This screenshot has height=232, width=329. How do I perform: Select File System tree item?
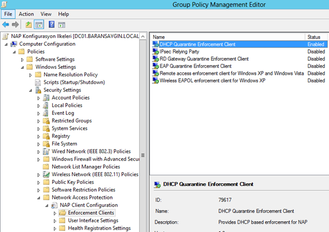[64, 144]
